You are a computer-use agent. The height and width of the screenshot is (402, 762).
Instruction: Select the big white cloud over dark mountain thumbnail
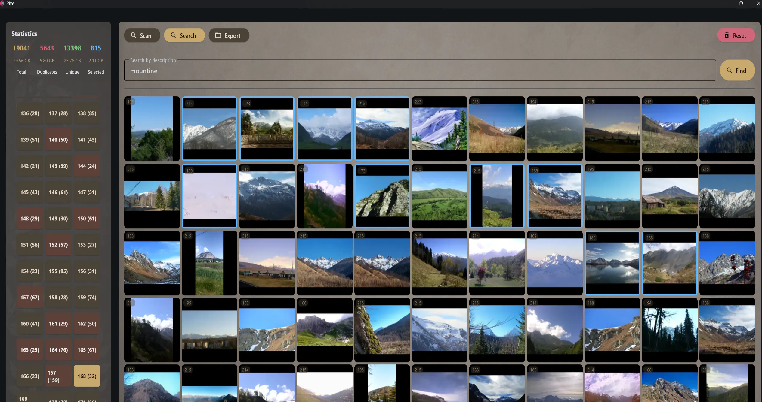point(555,330)
